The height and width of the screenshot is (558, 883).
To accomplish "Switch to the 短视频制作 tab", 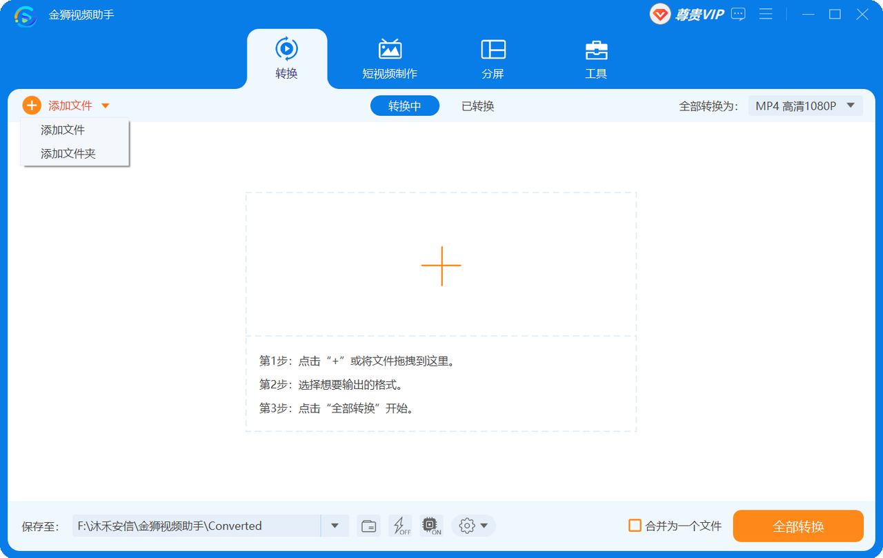I will tap(390, 59).
